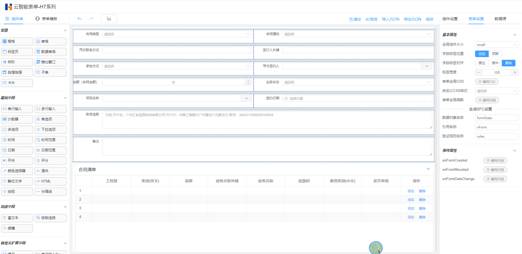This screenshot has width=522, height=254.
Task: Click the undo arrow icon
Action: (x=80, y=19)
